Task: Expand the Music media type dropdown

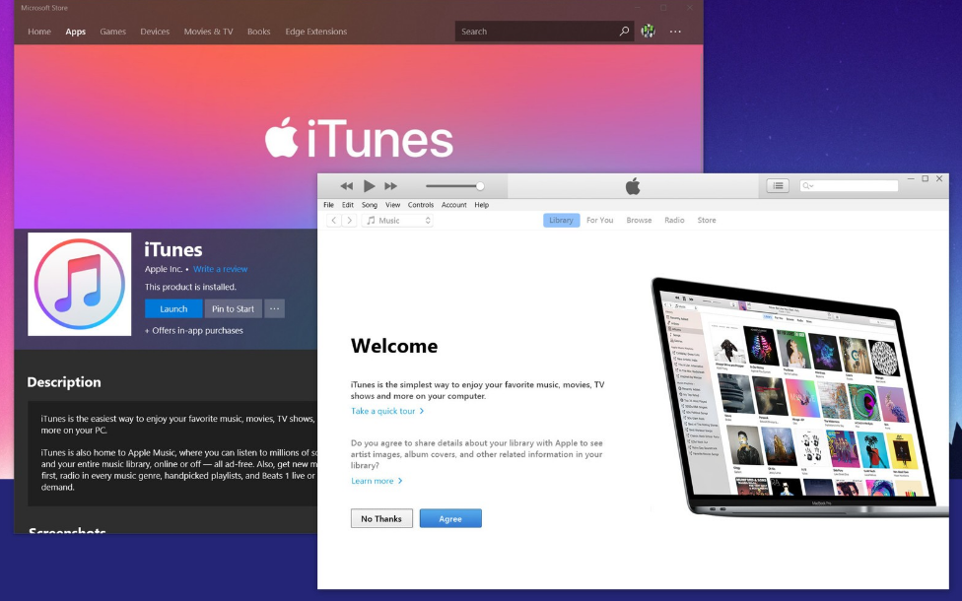Action: 397,220
